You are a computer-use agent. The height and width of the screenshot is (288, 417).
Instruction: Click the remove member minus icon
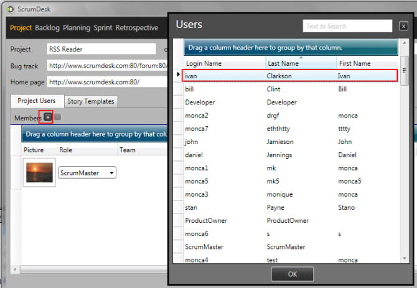click(x=57, y=117)
